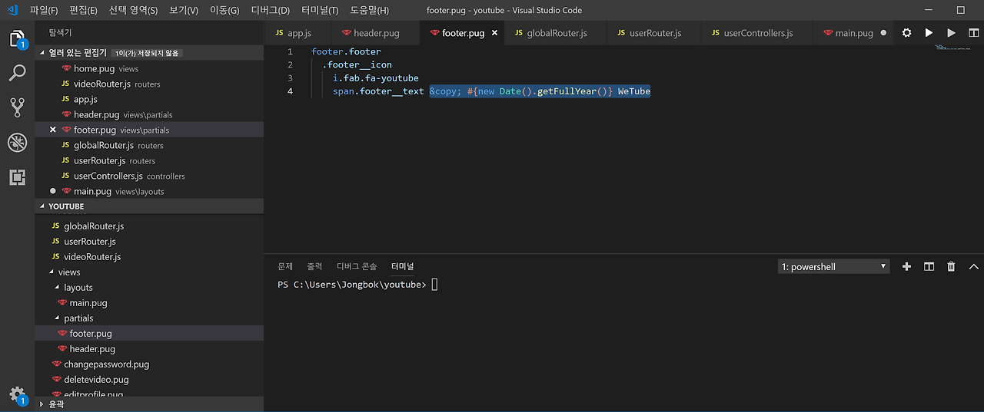Viewport: 984px width, 412px height.
Task: Select app.js in open editors list
Action: [x=149, y=99]
